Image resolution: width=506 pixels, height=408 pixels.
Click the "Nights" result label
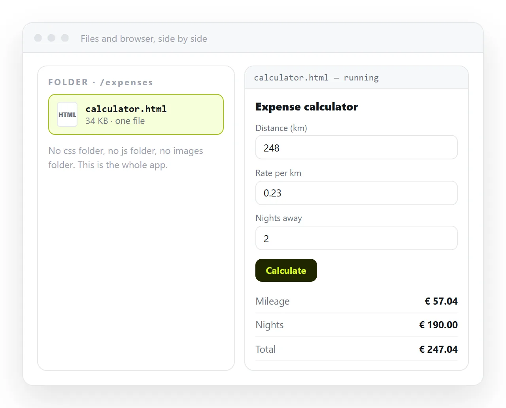270,325
